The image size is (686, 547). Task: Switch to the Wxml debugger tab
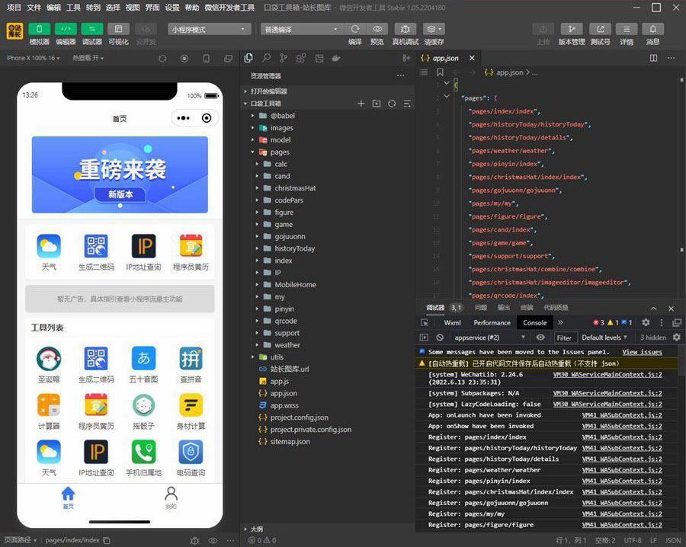(453, 323)
